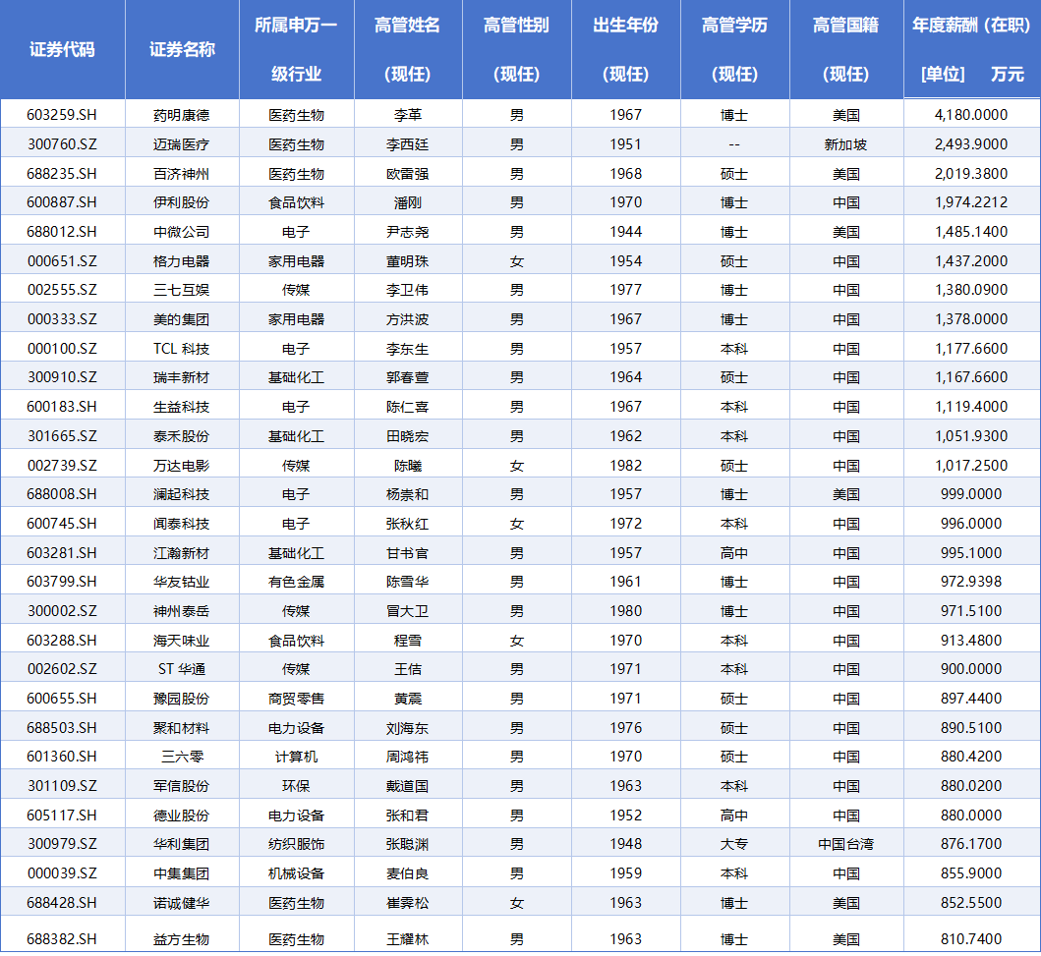1041x956 pixels.
Task: Select executive name 周鸿祎
Action: click(x=407, y=757)
